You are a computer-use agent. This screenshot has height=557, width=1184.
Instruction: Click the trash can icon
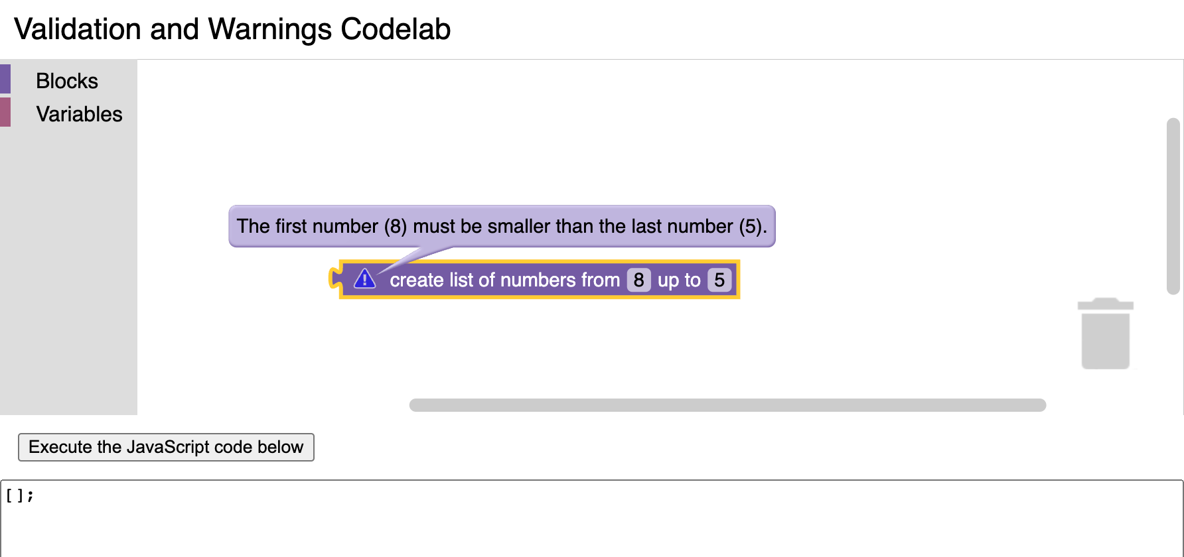(1105, 334)
